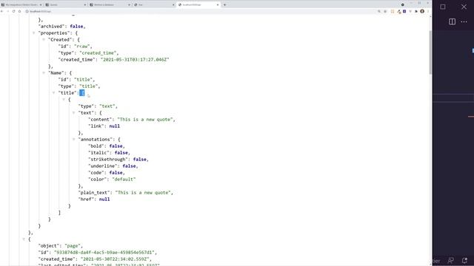Viewport: 474px width, 266px height.
Task: Click the page id "933874d8-da4f-4ac5..." value
Action: (x=104, y=252)
